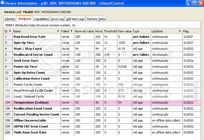Select the Multi Zone Error Rate row
The image size is (204, 140).
(30, 132)
